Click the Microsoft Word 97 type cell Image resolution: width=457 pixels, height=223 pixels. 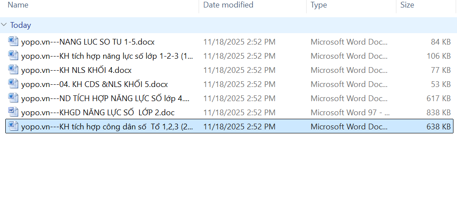tap(350, 113)
